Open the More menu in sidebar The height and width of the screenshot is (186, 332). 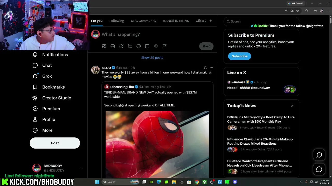click(x=42, y=130)
